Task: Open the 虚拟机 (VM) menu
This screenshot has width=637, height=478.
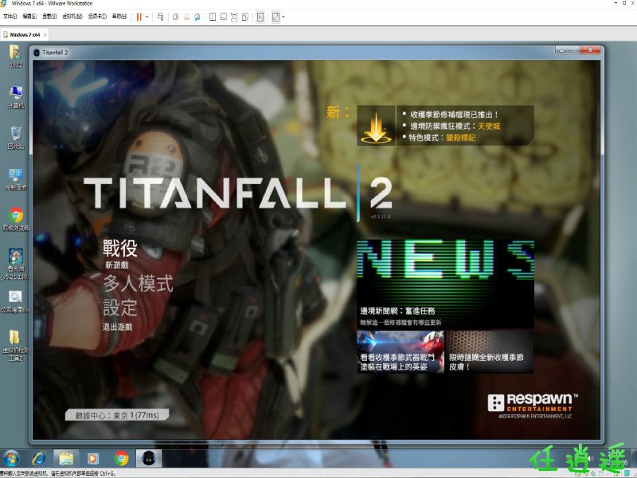Action: 72,16
